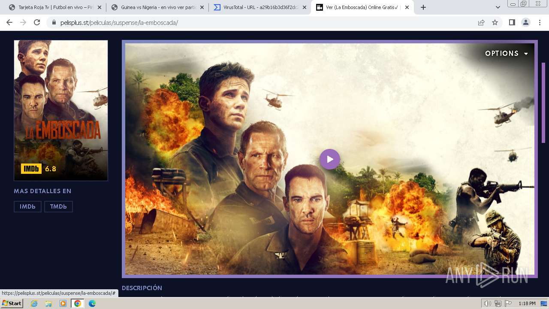This screenshot has width=549, height=309.
Task: View site security lock information
Action: [x=54, y=22]
